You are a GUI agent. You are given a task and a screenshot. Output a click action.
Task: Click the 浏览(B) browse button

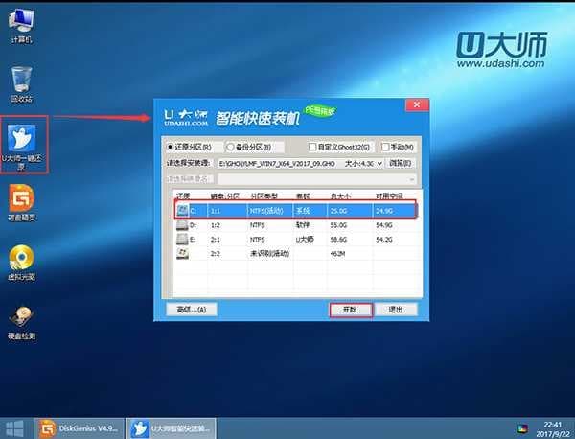tap(401, 164)
